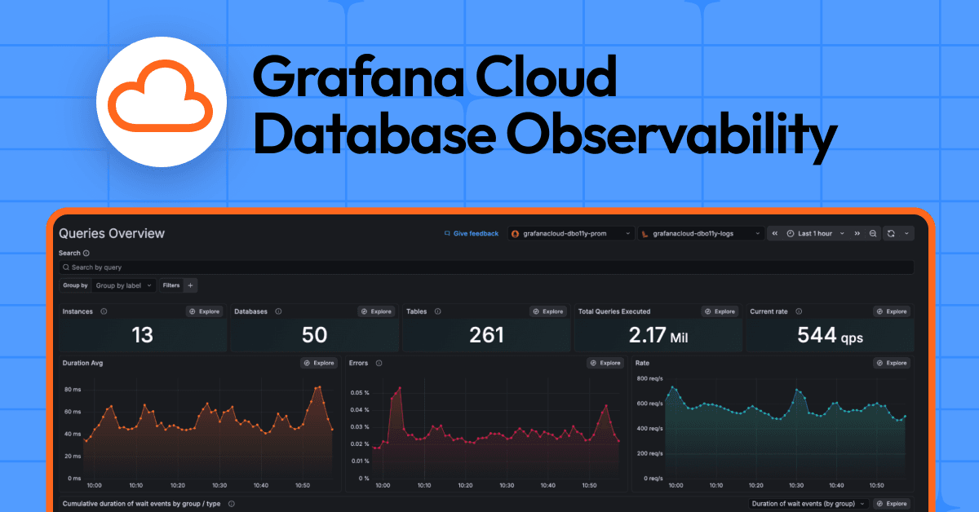Screen dimensions: 979x512
Task: Click Explore on the Total Queries Executed panel
Action: (x=720, y=311)
